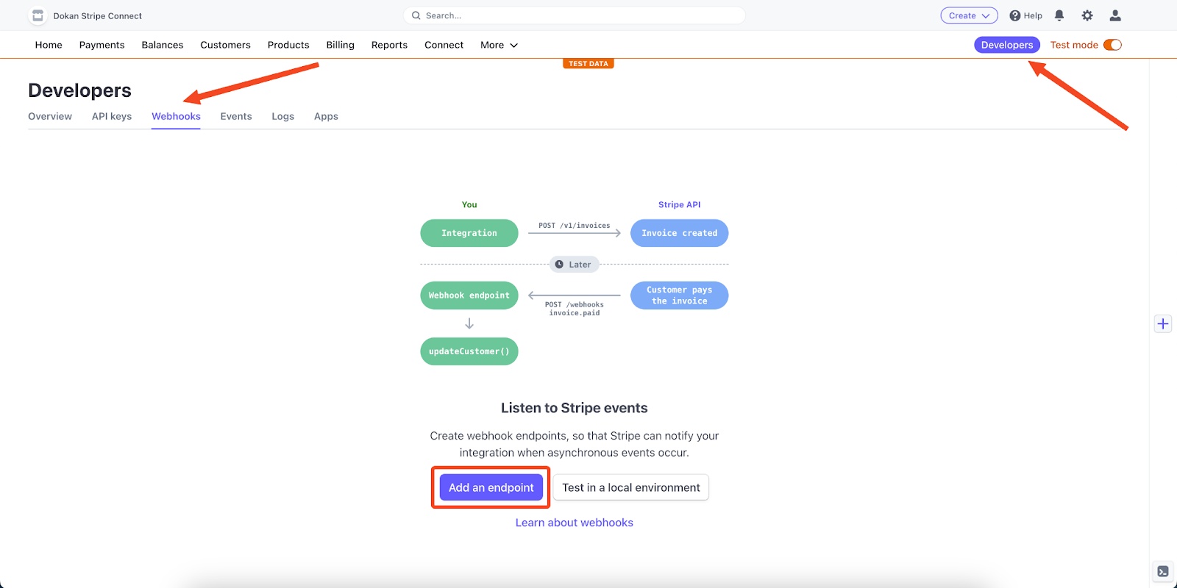Click Test in a local environment

pyautogui.click(x=631, y=487)
